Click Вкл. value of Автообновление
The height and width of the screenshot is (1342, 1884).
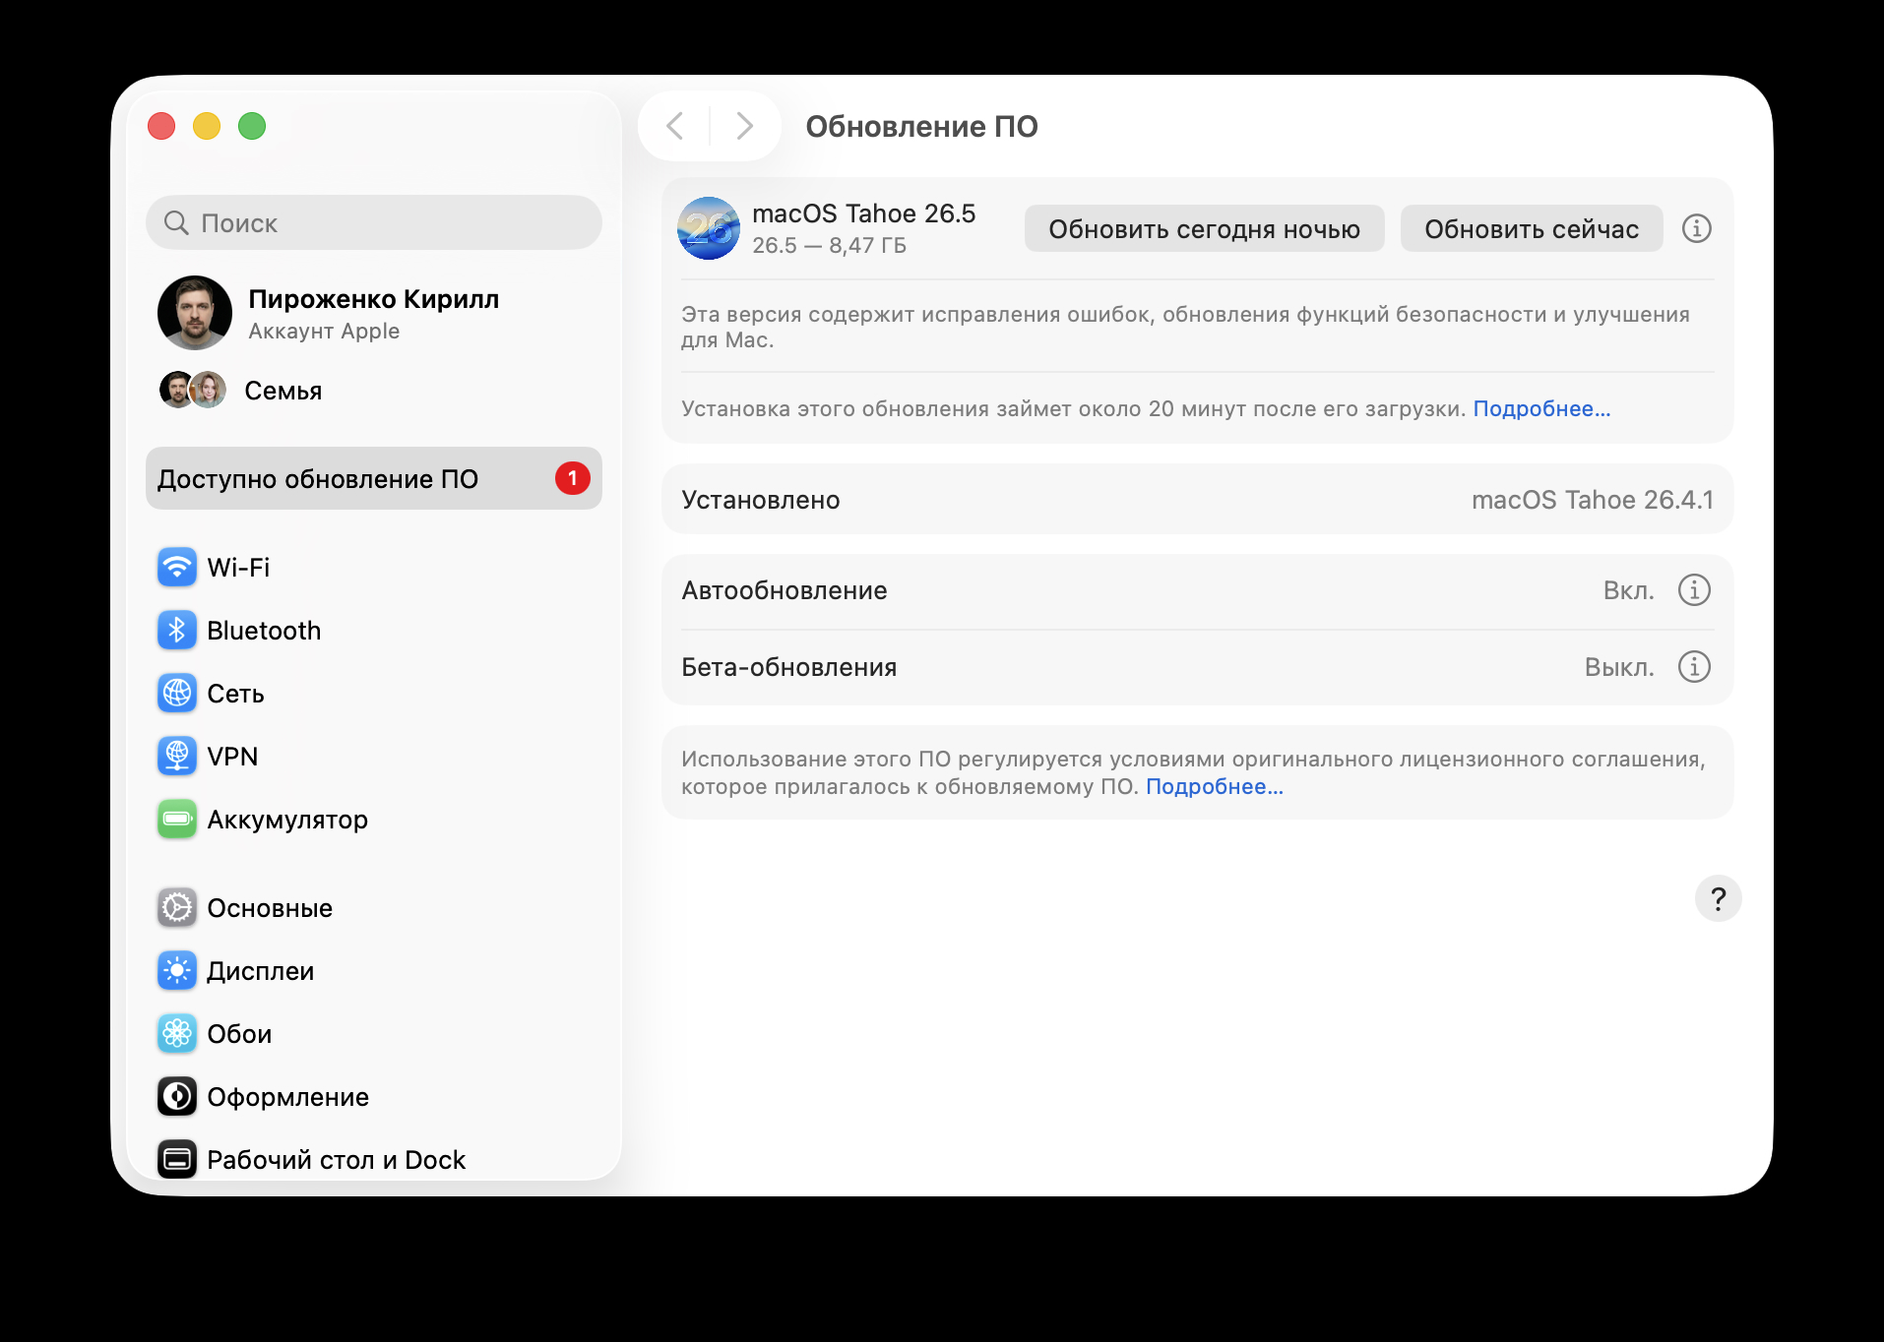(1628, 590)
